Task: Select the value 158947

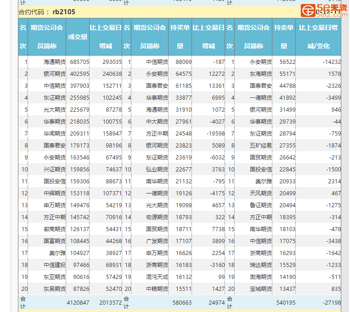Action: (x=112, y=134)
